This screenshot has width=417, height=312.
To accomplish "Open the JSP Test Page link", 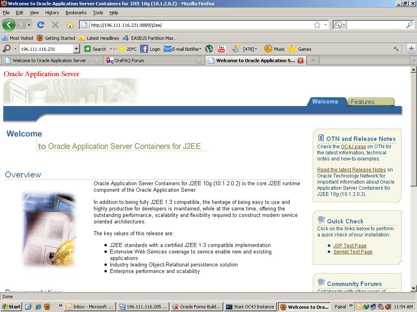I will (350, 245).
